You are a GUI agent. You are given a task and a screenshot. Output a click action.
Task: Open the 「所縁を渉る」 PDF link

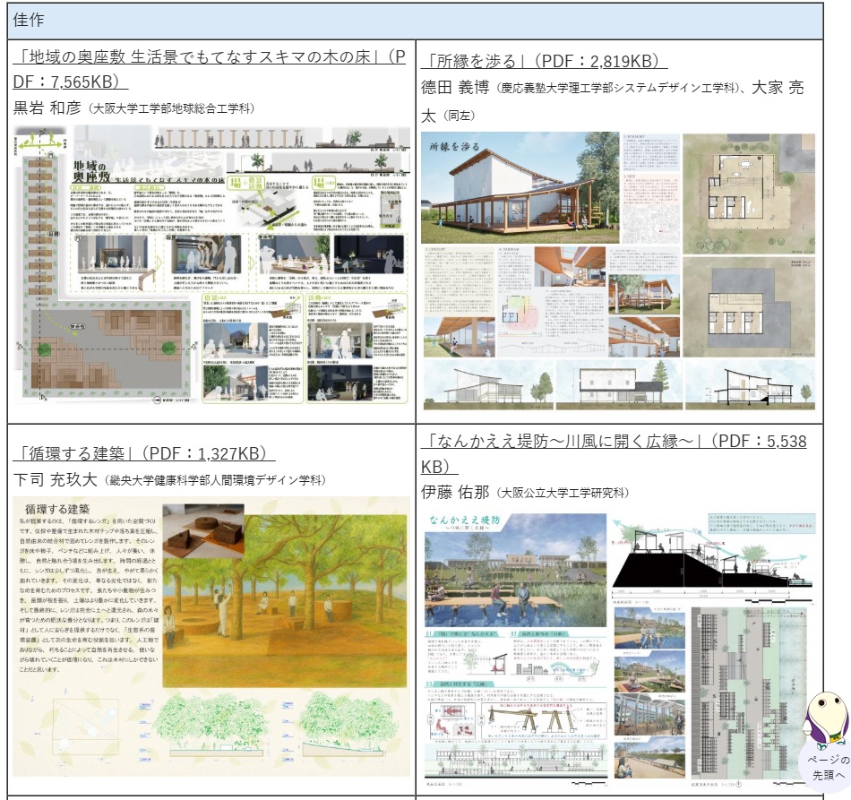click(x=545, y=62)
